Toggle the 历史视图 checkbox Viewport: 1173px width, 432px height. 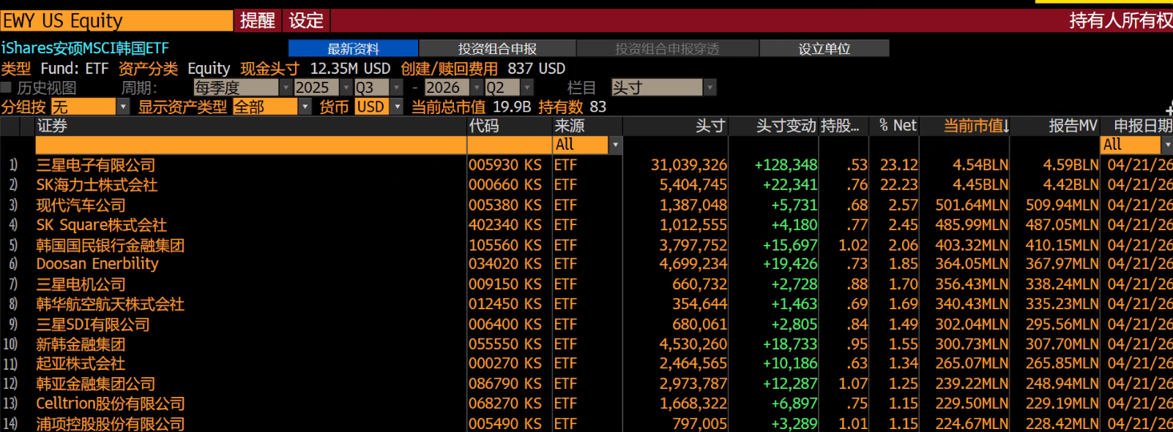click(6, 88)
